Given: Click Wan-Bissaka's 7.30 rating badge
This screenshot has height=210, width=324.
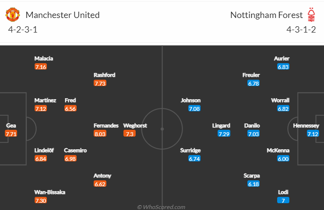Looking at the screenshot, I should pyautogui.click(x=41, y=200).
